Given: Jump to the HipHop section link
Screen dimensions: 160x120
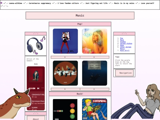Looking at the screenshot, I should click(x=123, y=42).
